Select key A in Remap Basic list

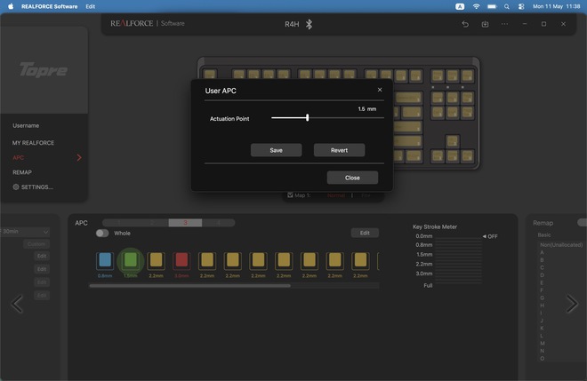point(542,252)
